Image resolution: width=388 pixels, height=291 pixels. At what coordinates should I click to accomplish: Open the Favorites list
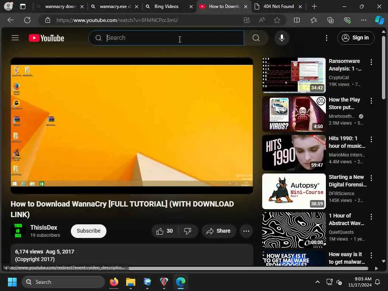coord(314,20)
